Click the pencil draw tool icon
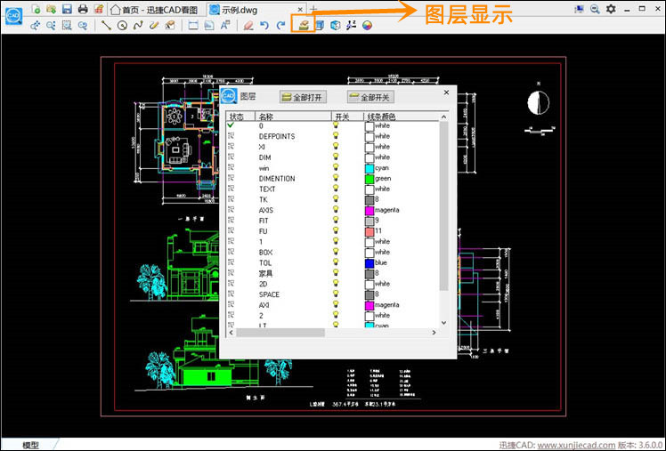 [x=154, y=26]
